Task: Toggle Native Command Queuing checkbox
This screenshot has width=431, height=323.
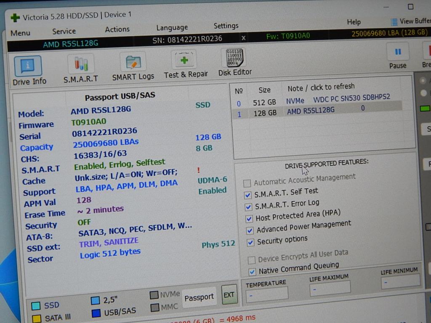Action: (x=252, y=272)
